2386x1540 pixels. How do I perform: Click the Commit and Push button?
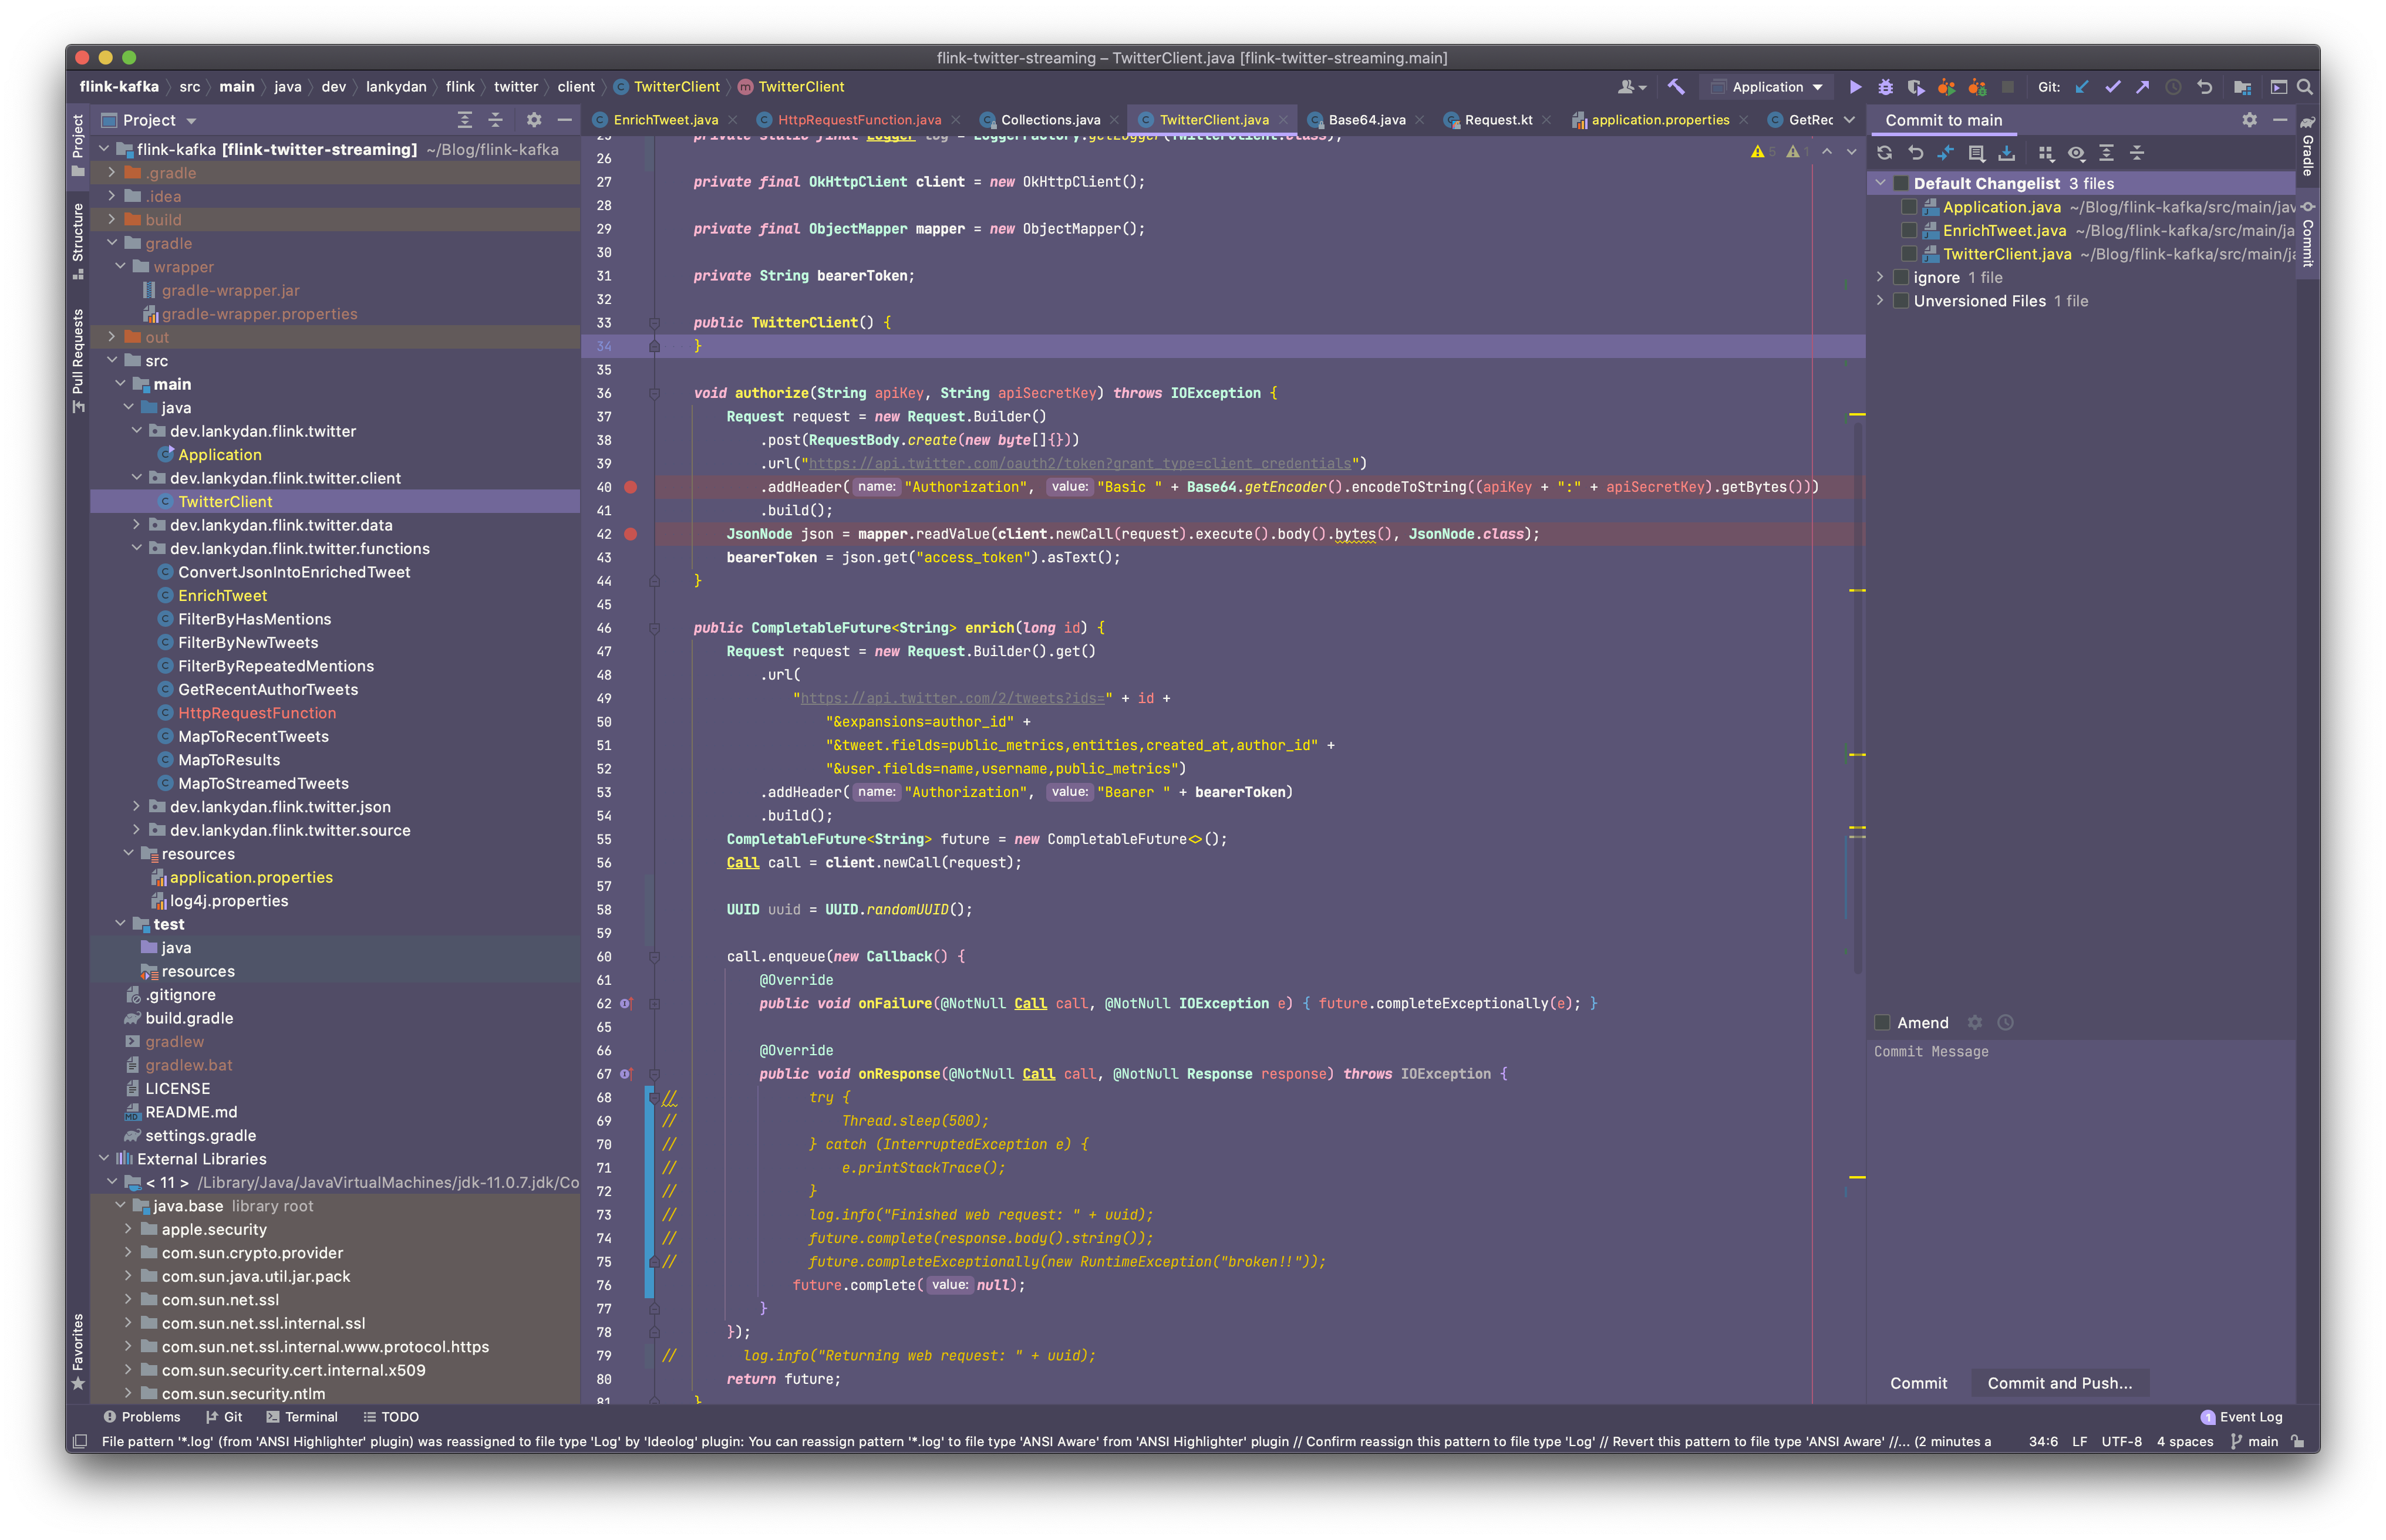(2059, 1383)
